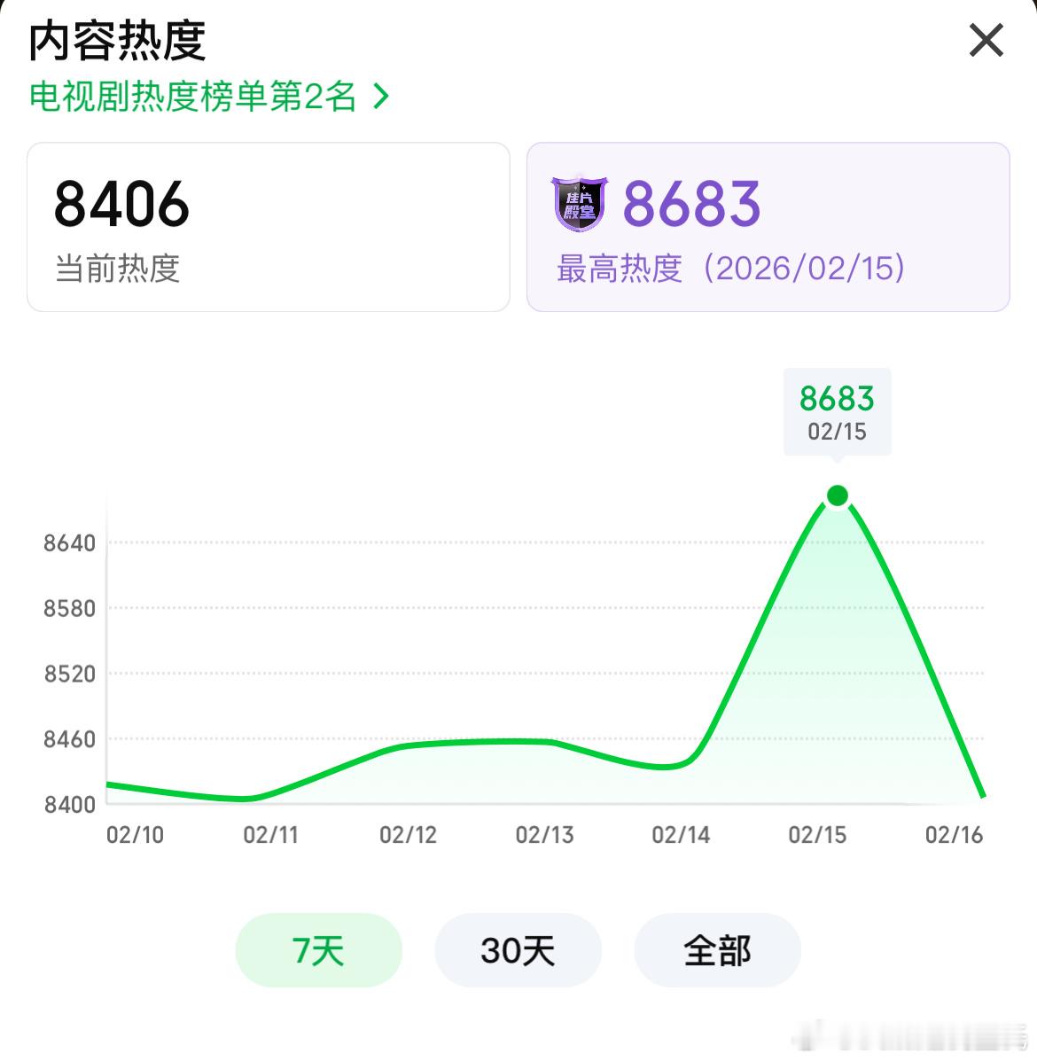1037x1061 pixels.
Task: Click the 当前热度 value 8406
Action: click(x=121, y=205)
